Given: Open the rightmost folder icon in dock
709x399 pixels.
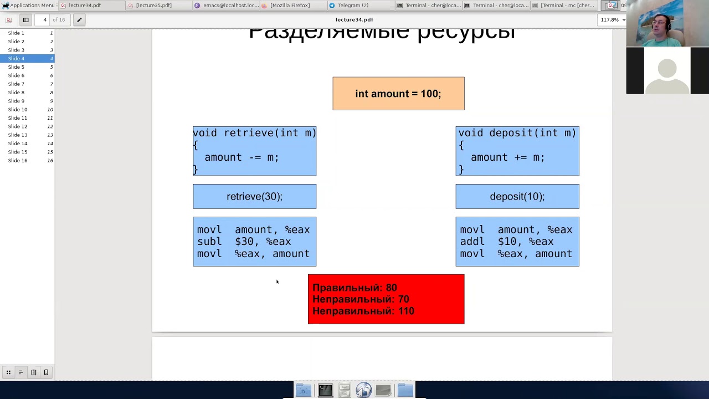Looking at the screenshot, I should tap(405, 390).
